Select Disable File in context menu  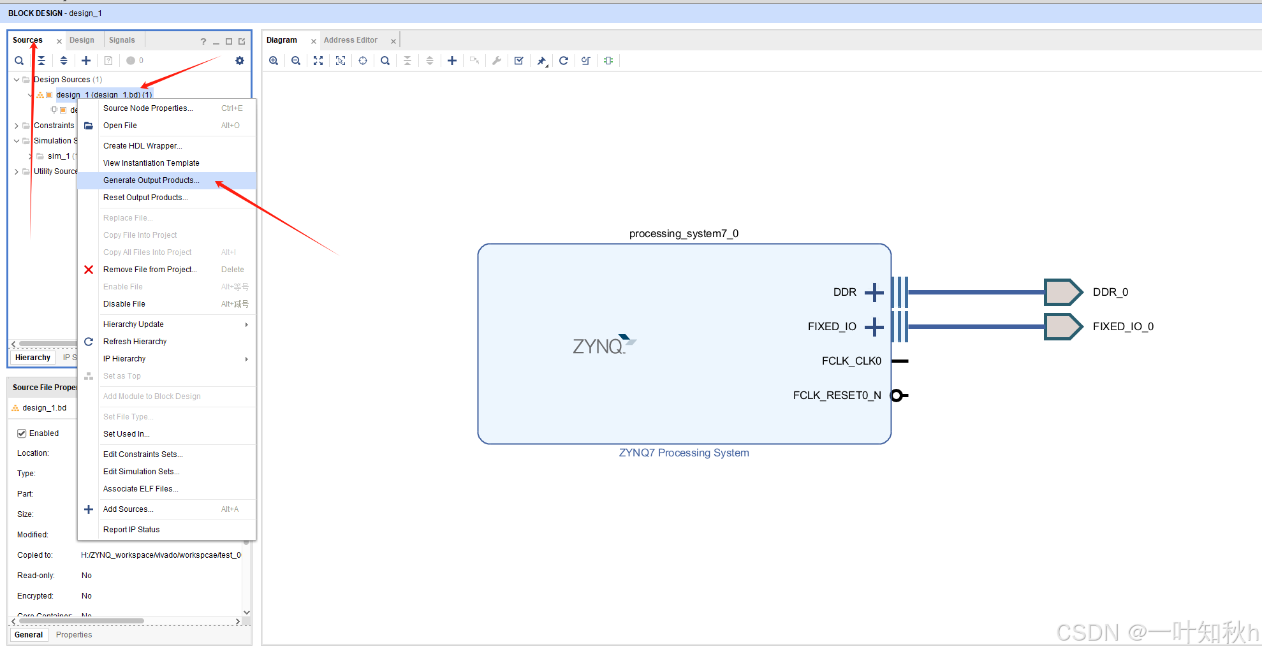pos(166,304)
